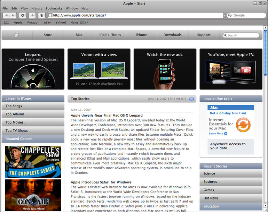268x212 pixels.
Task: Click the Apple logo in site navigation
Action: [x=17, y=35]
